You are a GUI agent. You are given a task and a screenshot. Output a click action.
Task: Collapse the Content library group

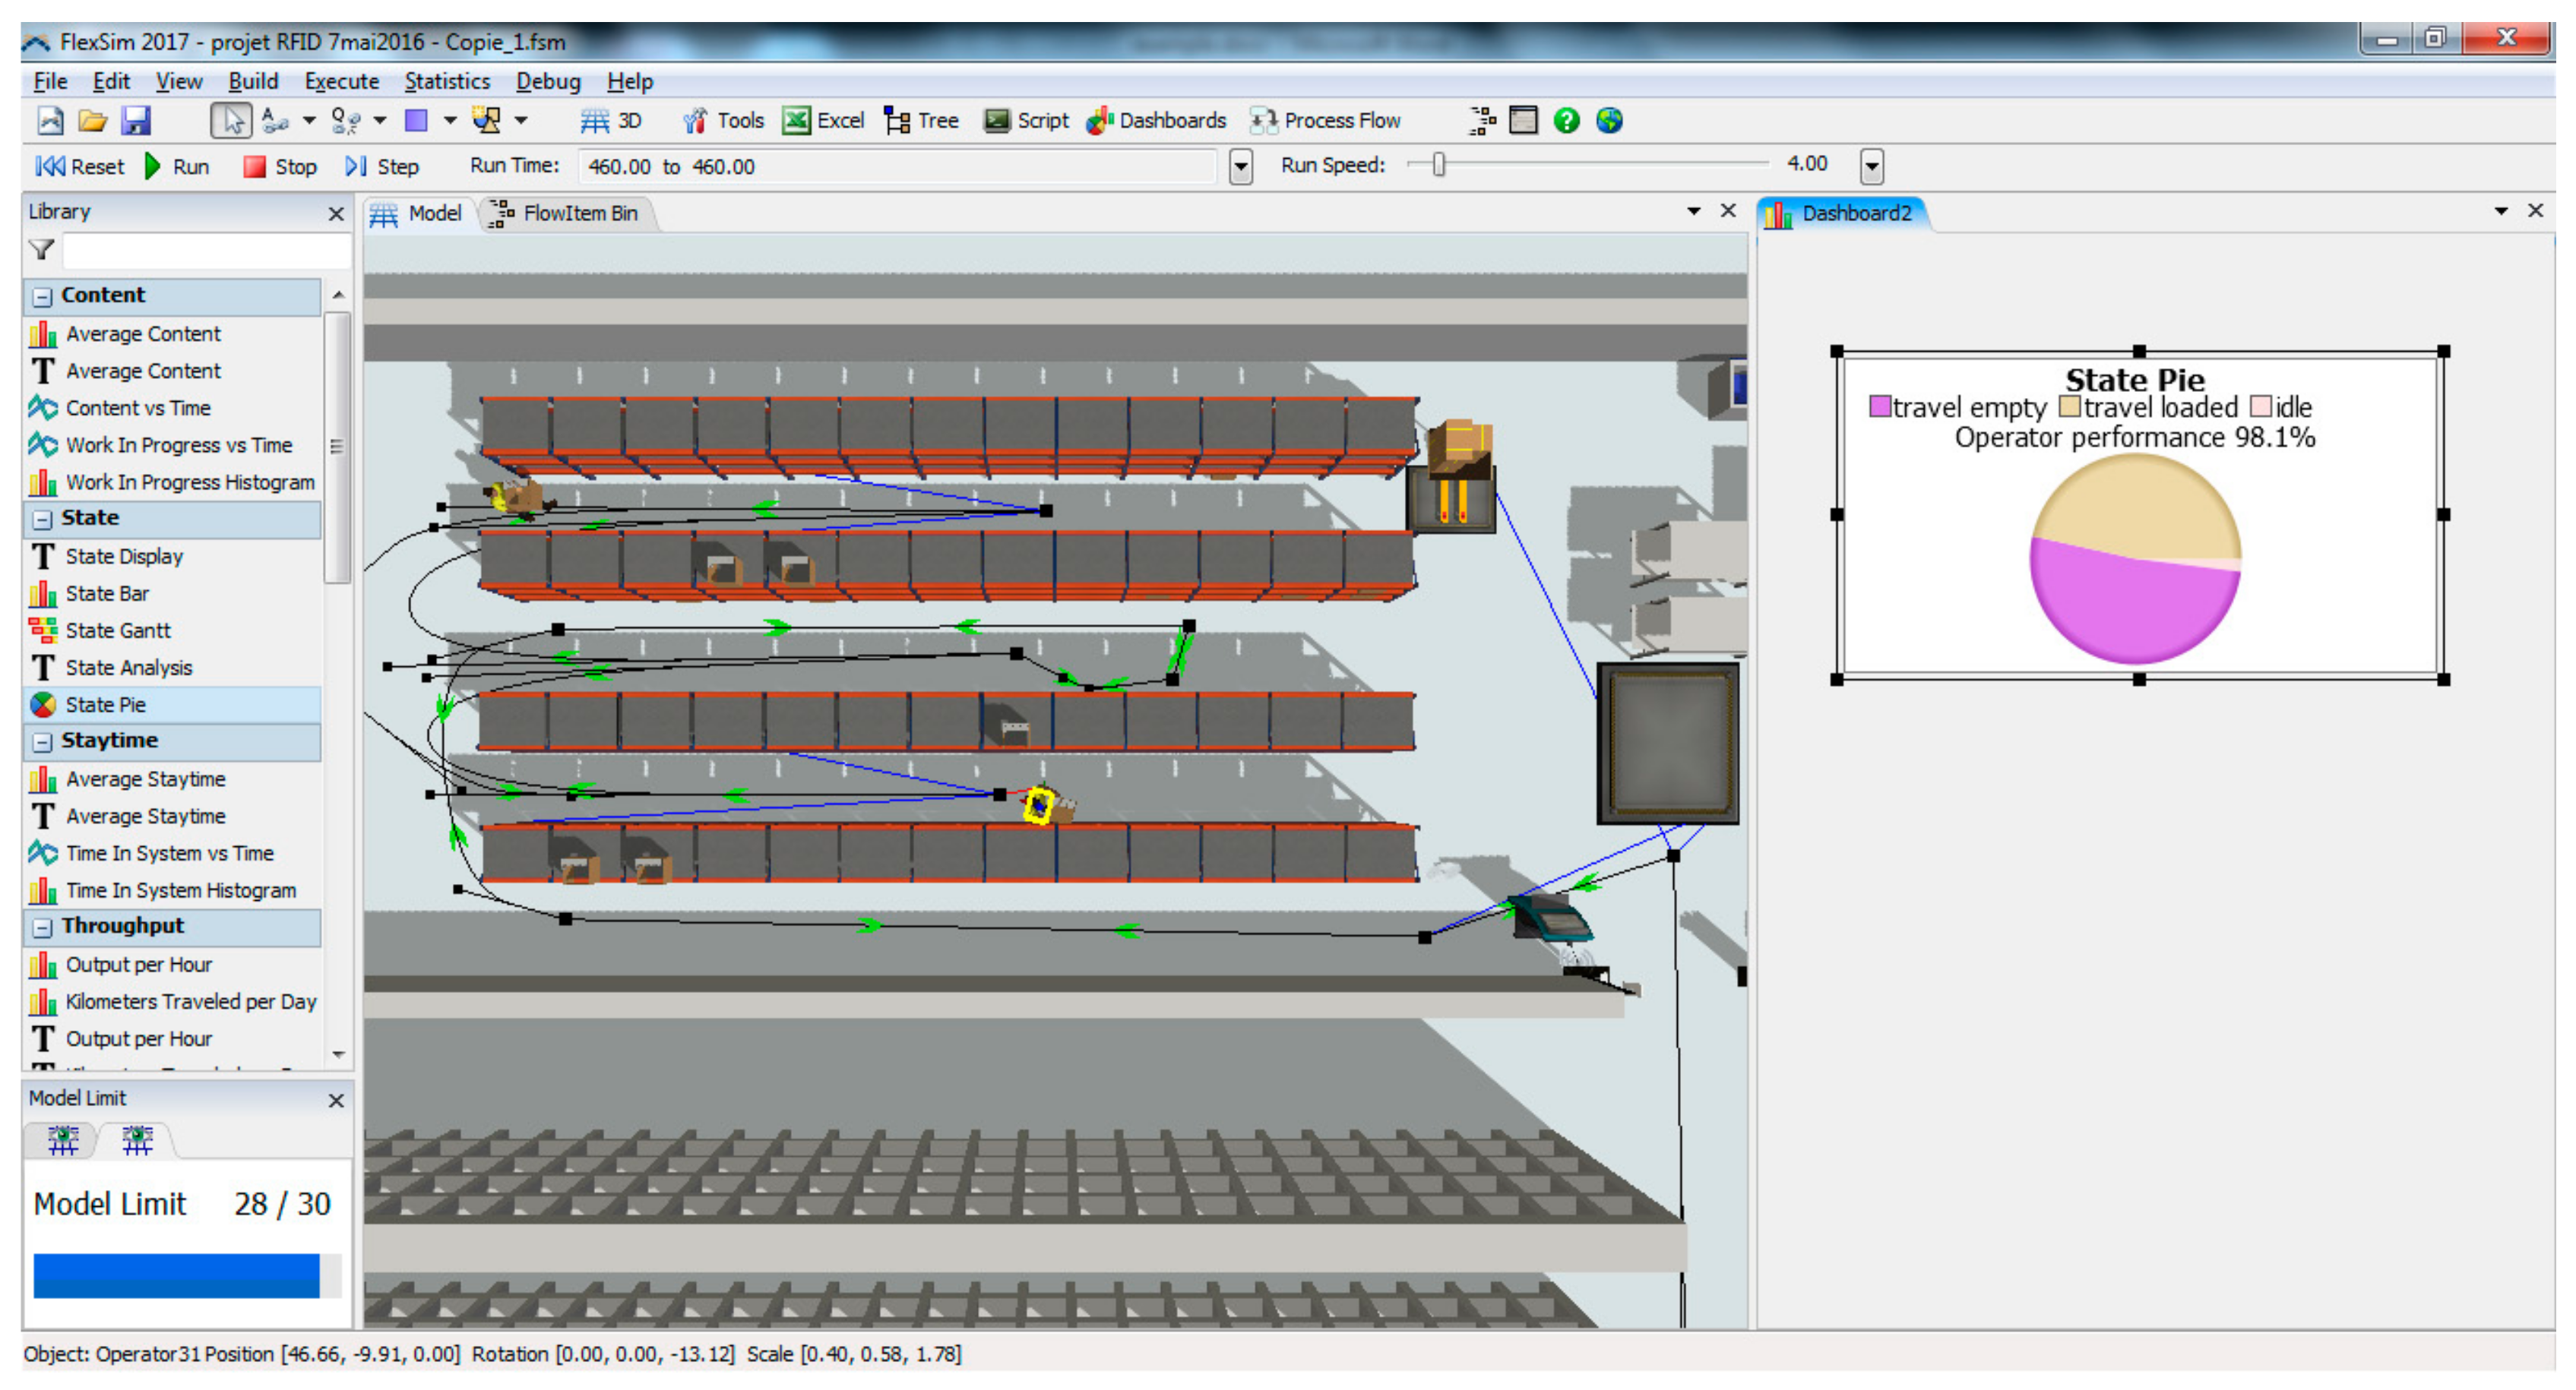42,297
